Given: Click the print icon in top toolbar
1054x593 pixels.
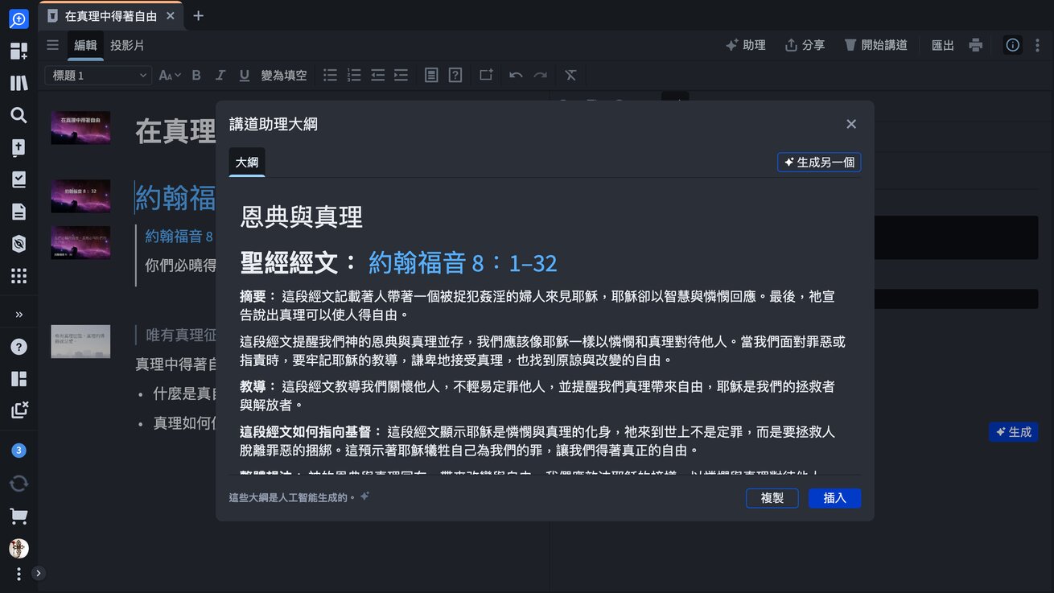Looking at the screenshot, I should coord(976,45).
